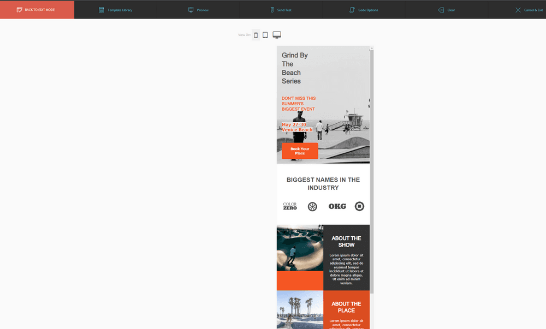Click the 'Grind By The Beach Series' heading
The height and width of the screenshot is (329, 546).
tap(295, 68)
